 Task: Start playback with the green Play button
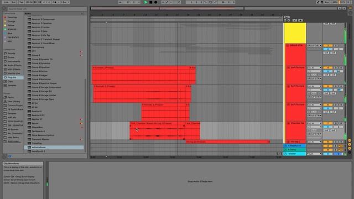(145, 2)
